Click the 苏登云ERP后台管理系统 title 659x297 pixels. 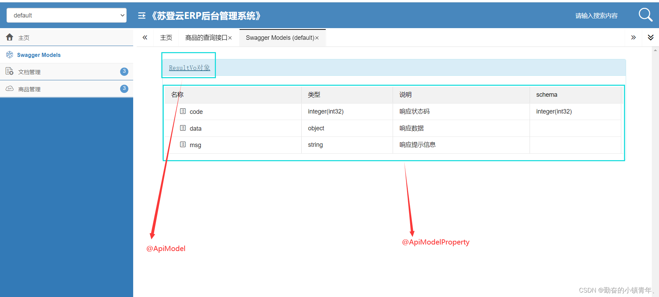coord(206,16)
